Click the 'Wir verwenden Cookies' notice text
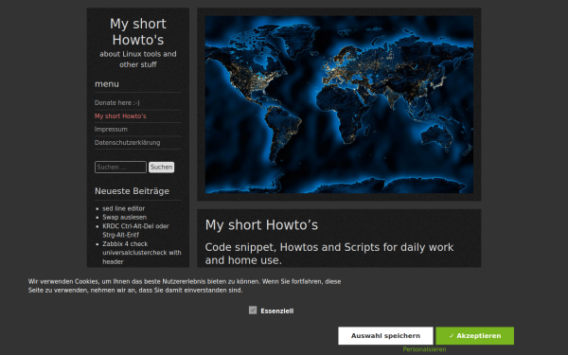The height and width of the screenshot is (355, 568). tap(185, 286)
